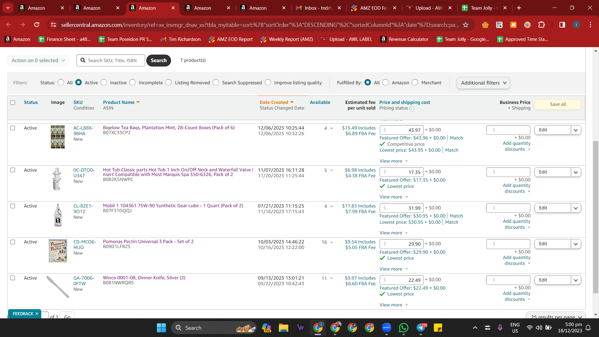
Task: Open the Action on 0 selected dropdown
Action: 38,61
